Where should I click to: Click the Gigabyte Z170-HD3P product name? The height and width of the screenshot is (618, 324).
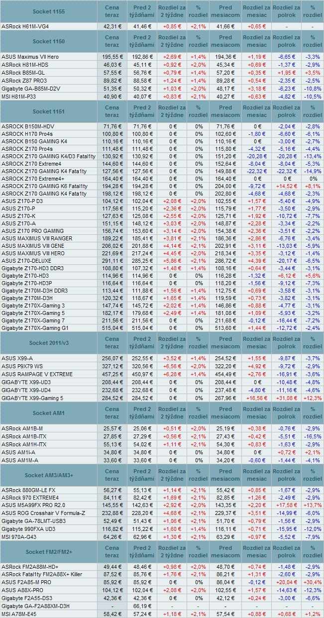(26, 283)
